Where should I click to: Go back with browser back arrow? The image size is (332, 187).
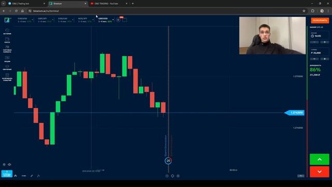coord(4,11)
